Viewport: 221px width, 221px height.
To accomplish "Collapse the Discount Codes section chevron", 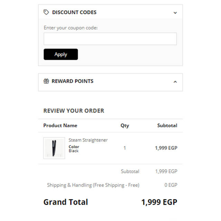I will click(x=175, y=13).
